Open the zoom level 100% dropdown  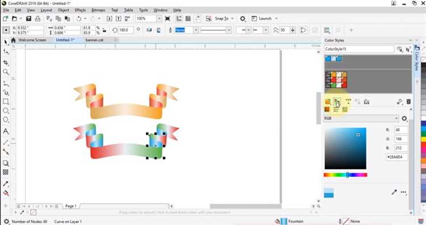pos(159,19)
